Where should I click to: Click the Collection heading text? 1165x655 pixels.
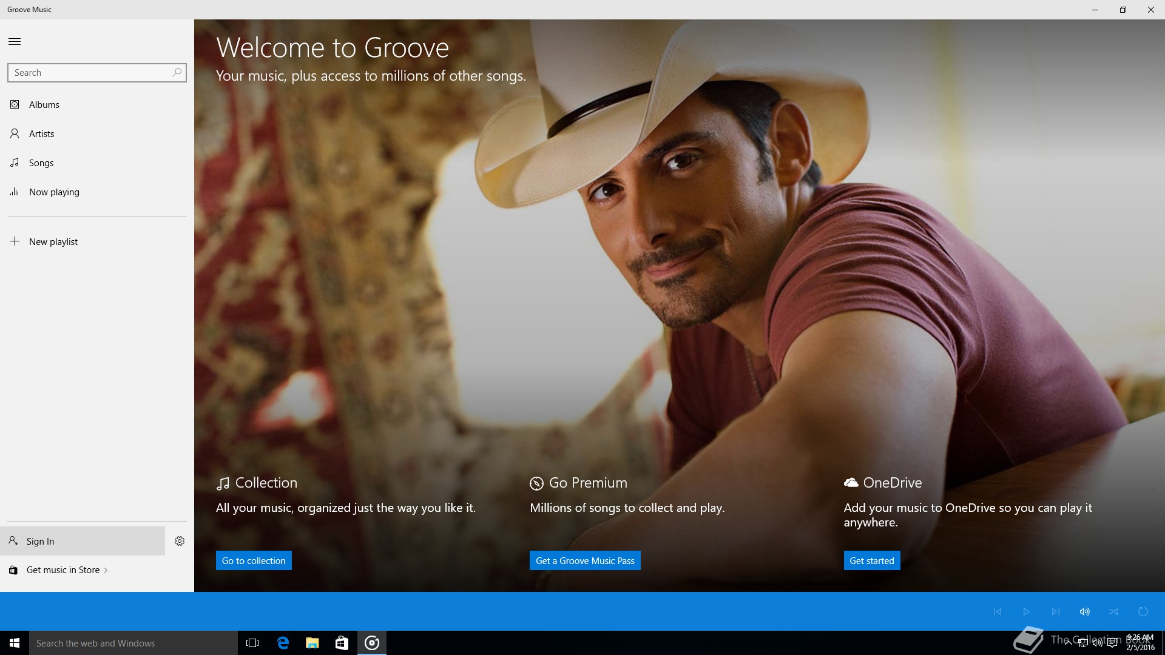tap(266, 483)
